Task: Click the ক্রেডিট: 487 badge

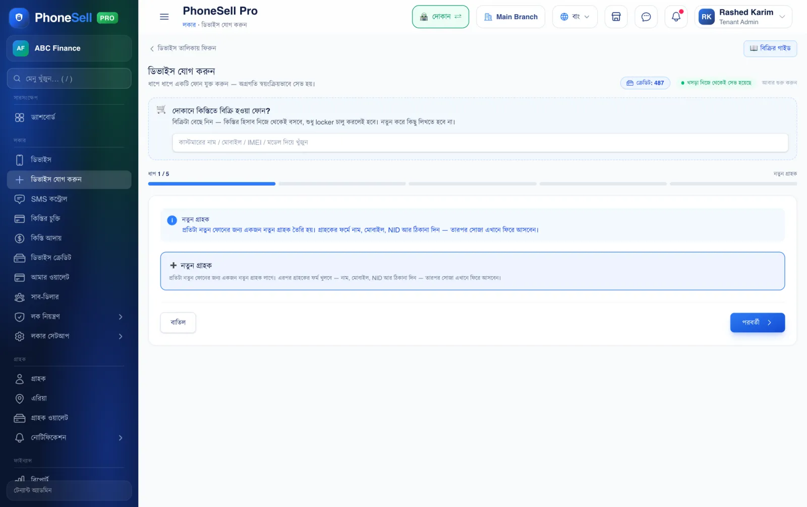Action: [x=645, y=83]
